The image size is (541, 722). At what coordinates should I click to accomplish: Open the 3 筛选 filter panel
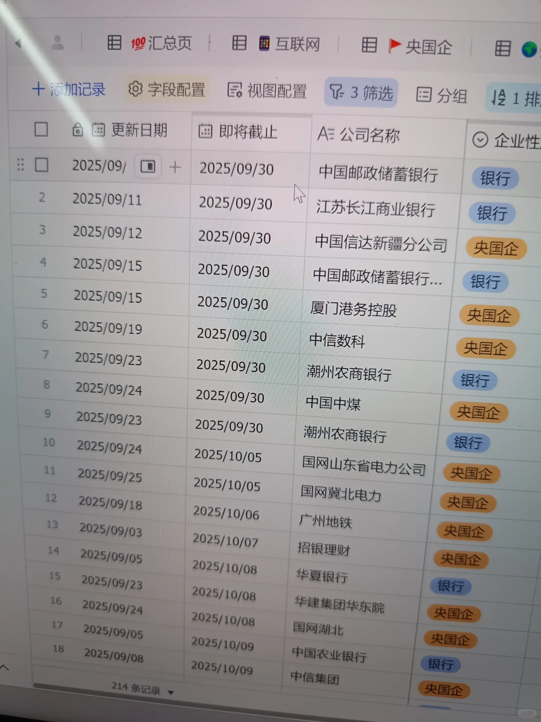point(361,92)
